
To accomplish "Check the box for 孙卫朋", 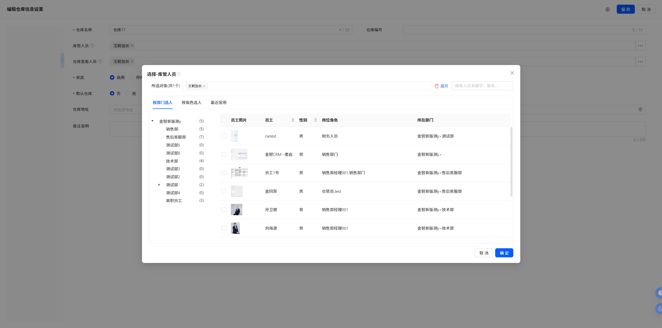I will (224, 210).
